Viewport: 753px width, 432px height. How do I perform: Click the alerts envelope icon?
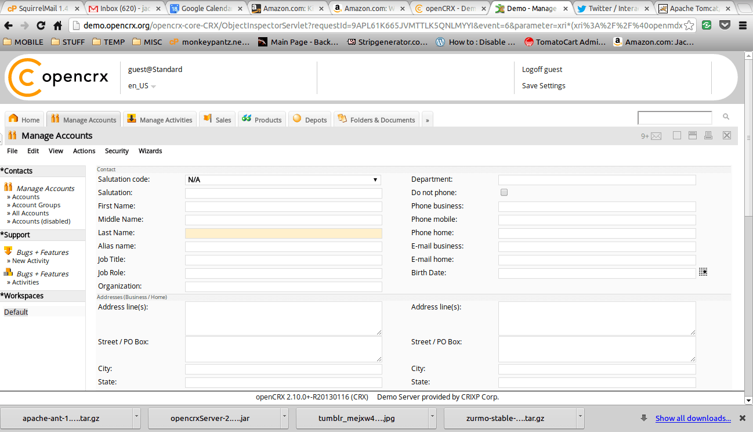coord(656,136)
